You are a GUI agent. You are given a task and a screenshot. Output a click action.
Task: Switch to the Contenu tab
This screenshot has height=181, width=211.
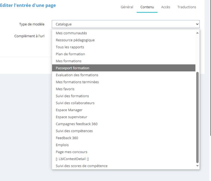point(147,7)
